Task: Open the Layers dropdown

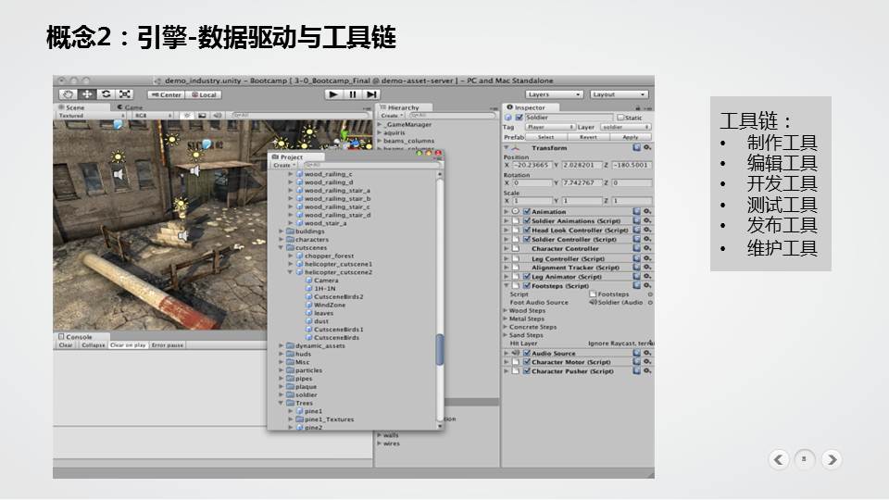Action: point(554,94)
